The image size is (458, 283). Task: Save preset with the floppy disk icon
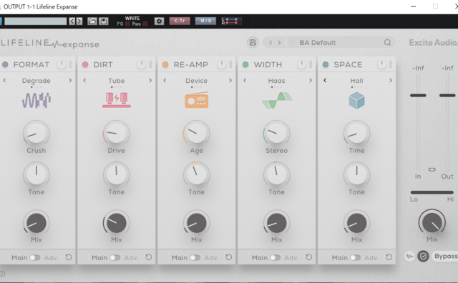[253, 43]
